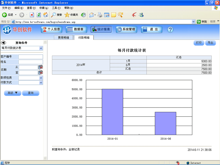Screen dimensions: 220x165
Task: Click the address bar URL field
Action: [103, 22]
